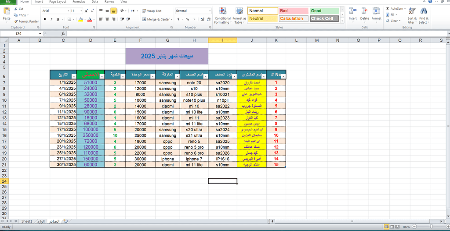
Task: Click the Accounting dollar format icon
Action: 178,19
